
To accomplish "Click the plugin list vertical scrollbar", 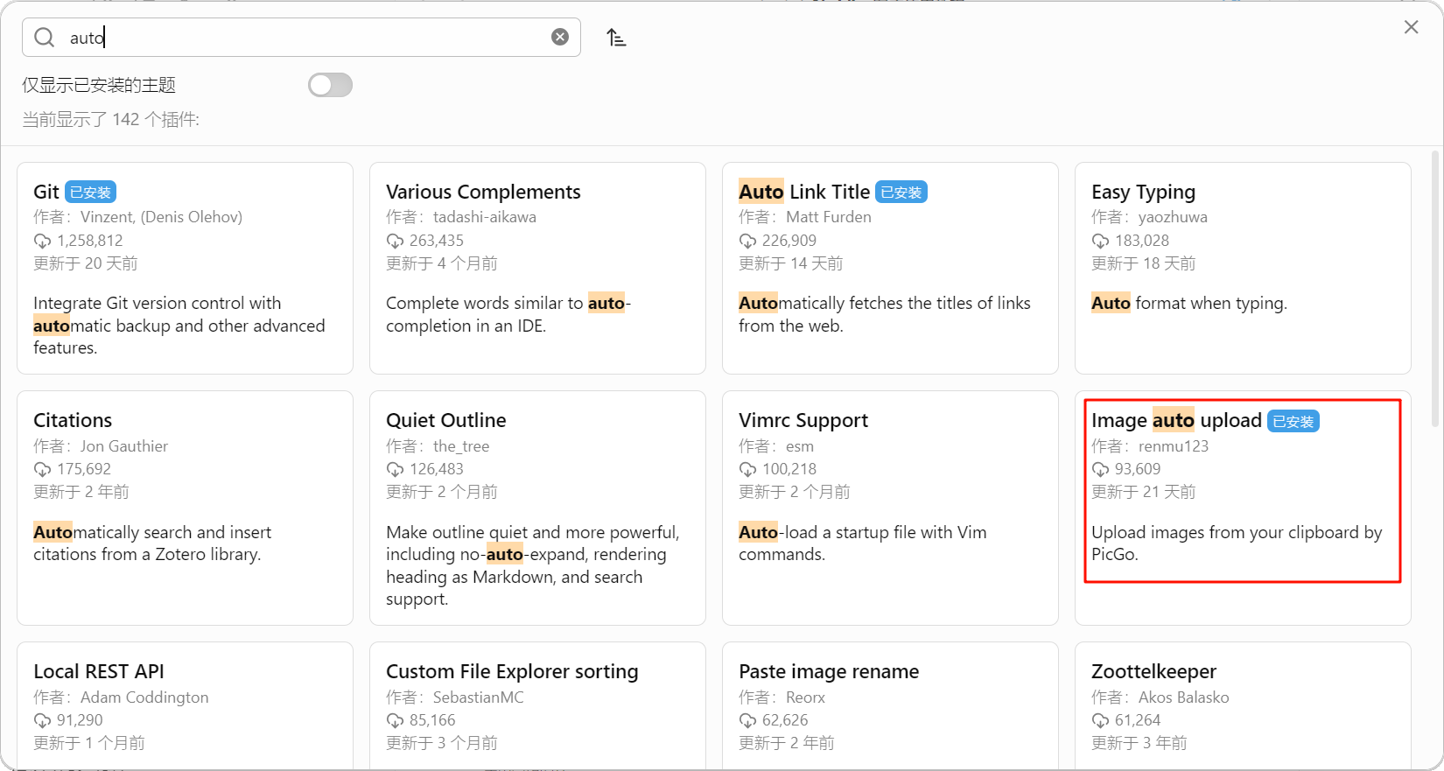I will coord(1434,289).
